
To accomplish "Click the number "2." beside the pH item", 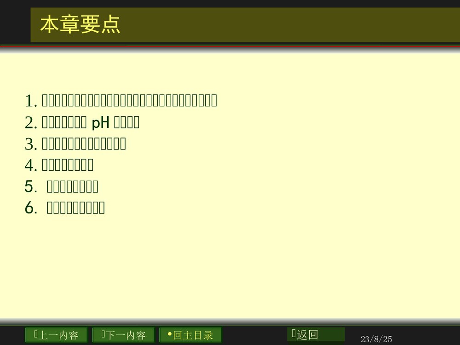I will tap(30, 122).
